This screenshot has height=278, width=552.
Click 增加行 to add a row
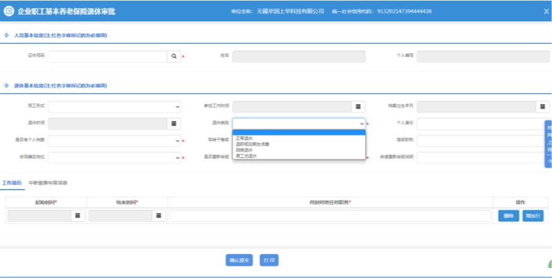pyautogui.click(x=533, y=216)
